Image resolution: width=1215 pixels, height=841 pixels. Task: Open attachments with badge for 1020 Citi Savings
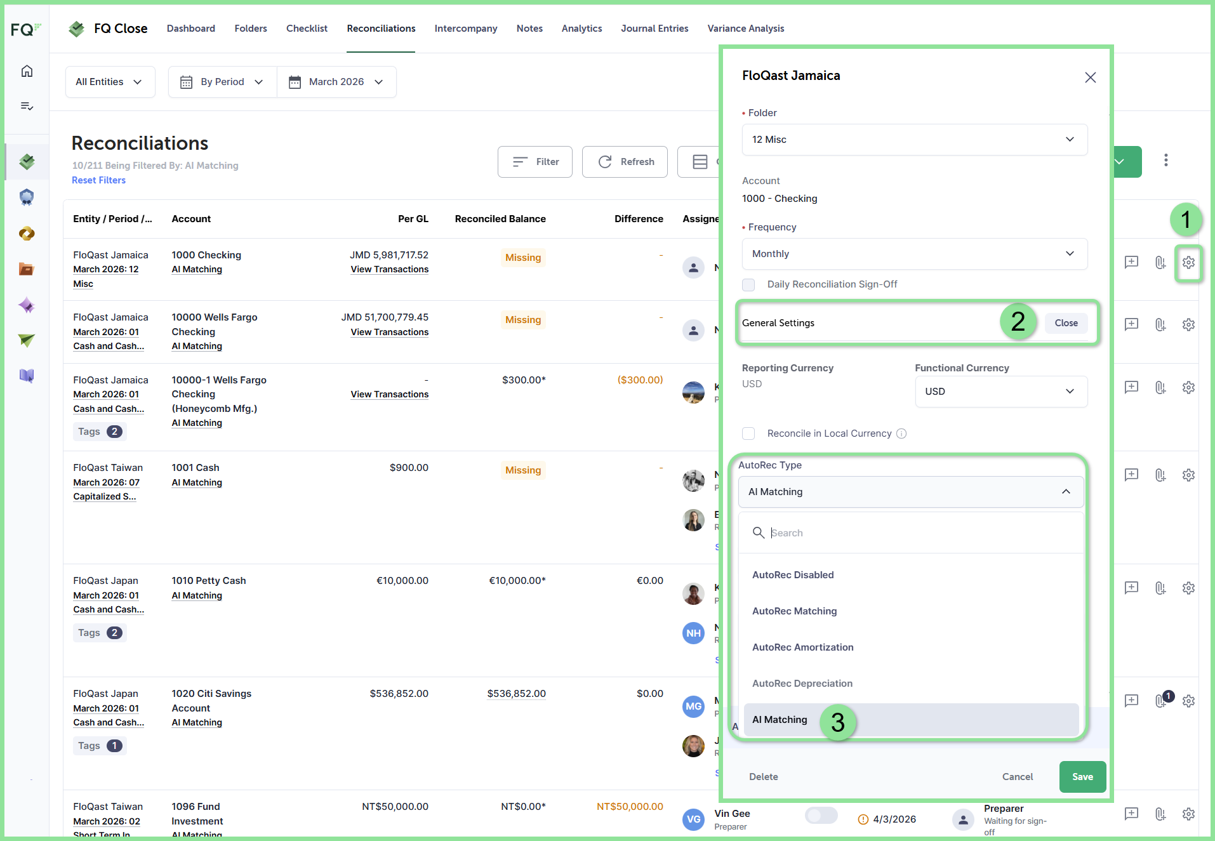pyautogui.click(x=1162, y=700)
